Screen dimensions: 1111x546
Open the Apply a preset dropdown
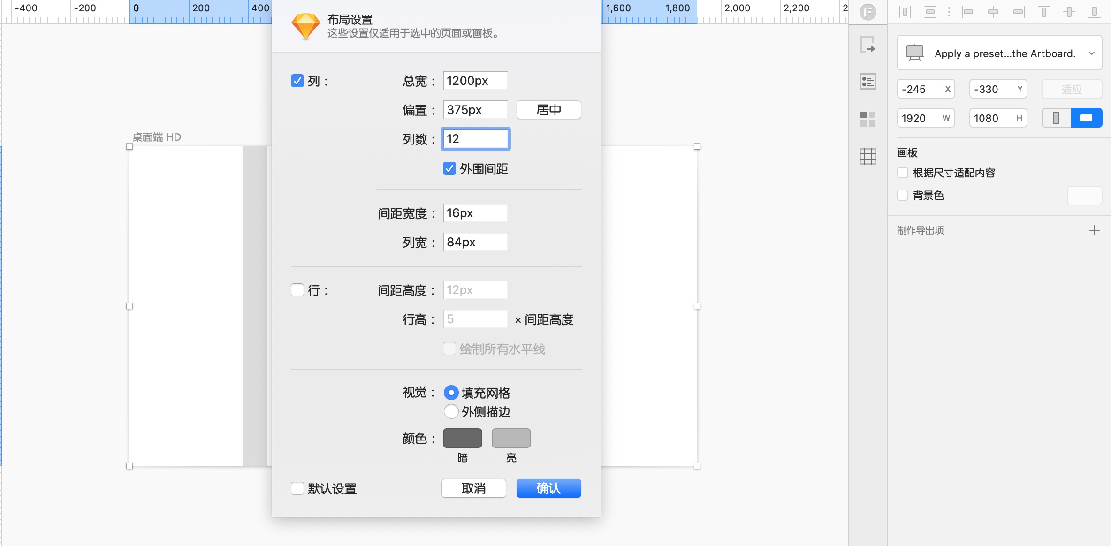coord(999,53)
